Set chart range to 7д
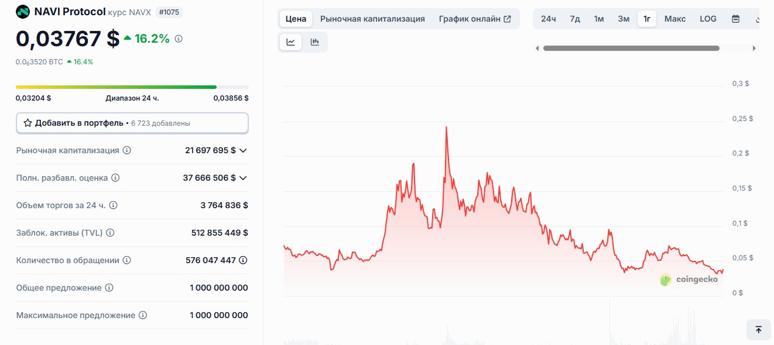774x345 pixels. 575,19
